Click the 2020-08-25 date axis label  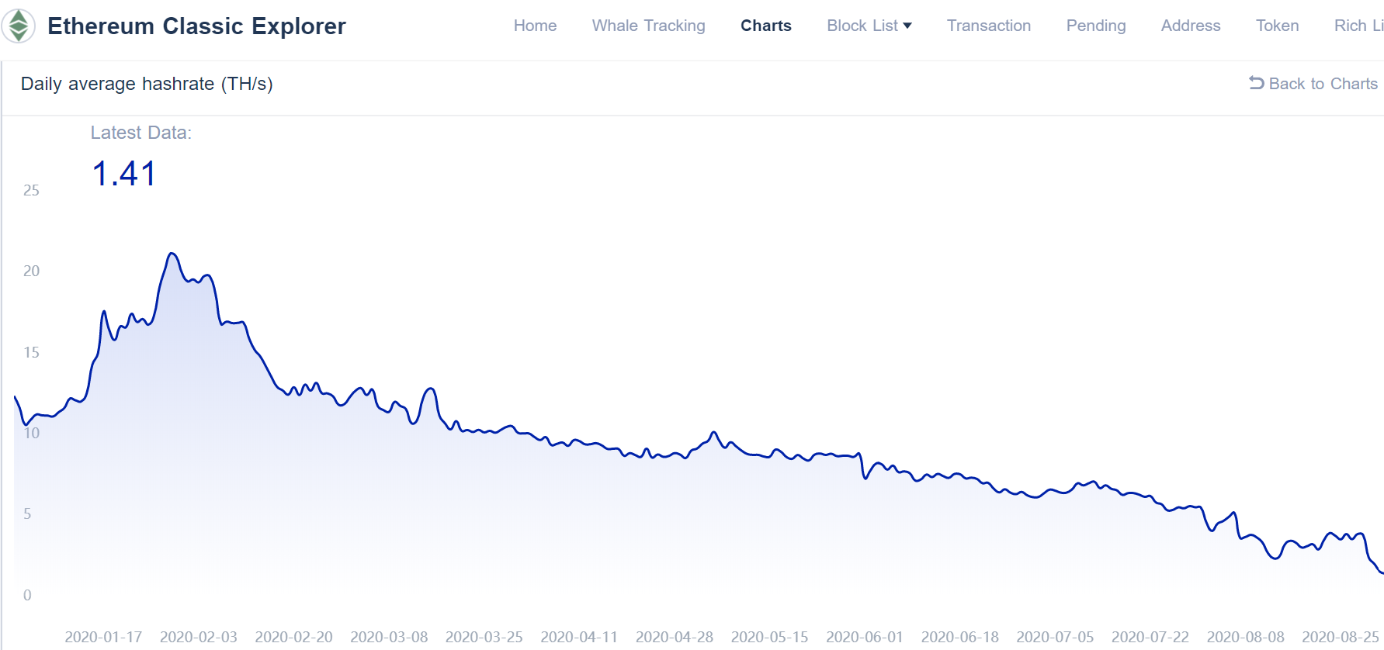coord(1341,637)
